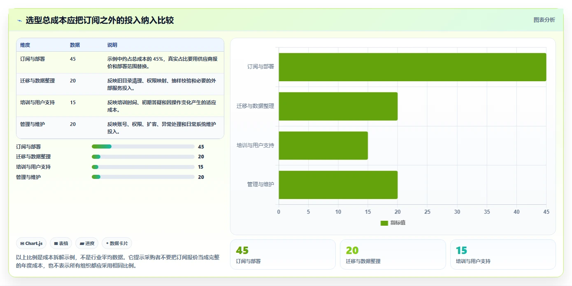
Task: Click the description starting 反映培训时间
Action: tap(162, 106)
